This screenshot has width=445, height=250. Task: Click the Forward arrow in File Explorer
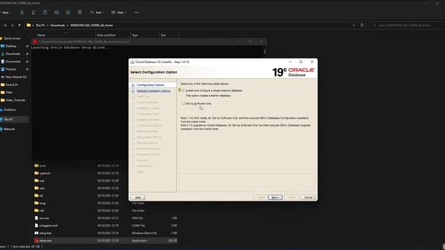pos(5,25)
